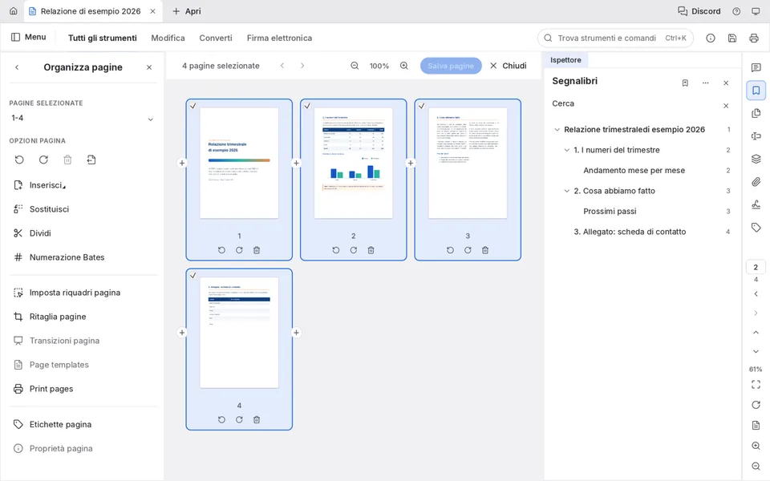Image resolution: width=770 pixels, height=481 pixels.
Task: Click the home icon in tab bar
Action: (14, 10)
